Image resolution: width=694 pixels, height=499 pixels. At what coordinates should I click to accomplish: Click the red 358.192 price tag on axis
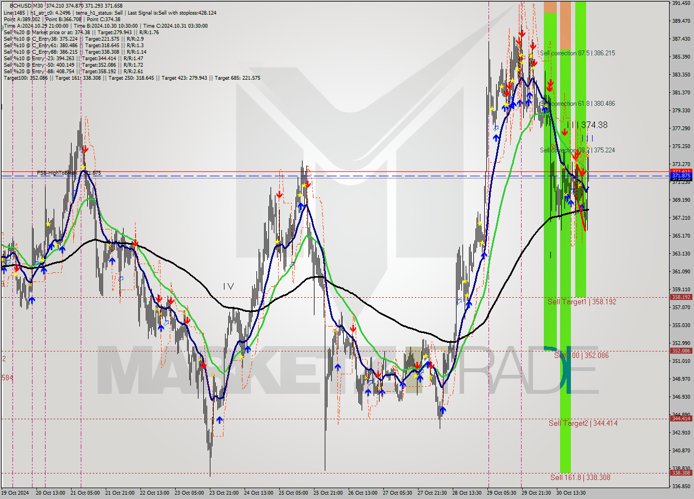[x=681, y=297]
